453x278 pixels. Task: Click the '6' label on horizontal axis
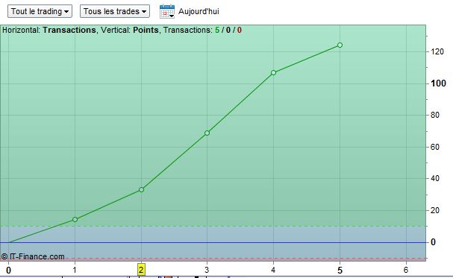pyautogui.click(x=406, y=270)
